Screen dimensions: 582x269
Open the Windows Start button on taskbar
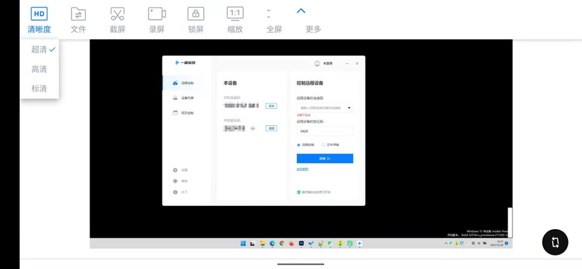click(x=243, y=243)
